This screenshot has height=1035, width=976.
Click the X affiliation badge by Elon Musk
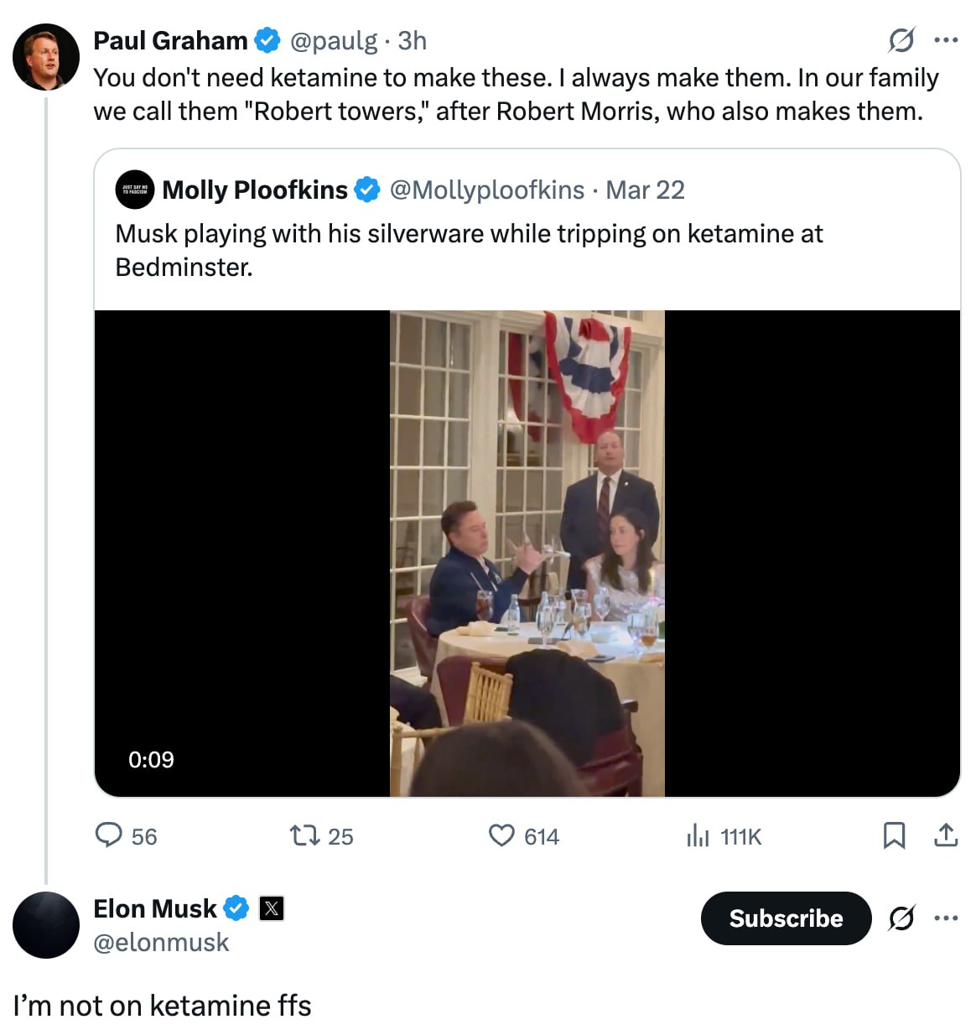pyautogui.click(x=272, y=908)
